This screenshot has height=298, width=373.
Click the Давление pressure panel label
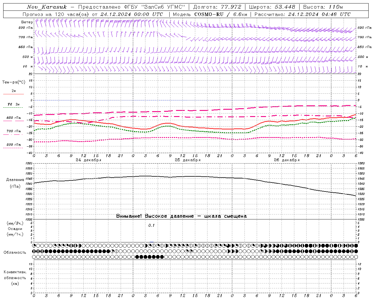pos(15,180)
